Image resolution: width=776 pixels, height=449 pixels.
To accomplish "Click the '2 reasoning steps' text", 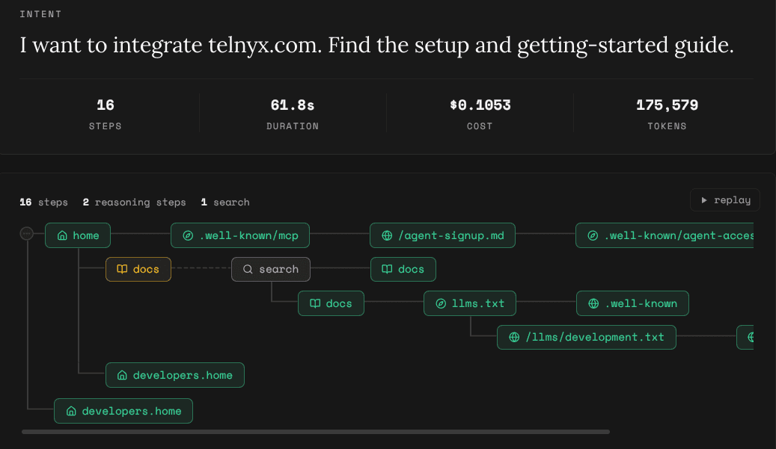I will tap(134, 202).
